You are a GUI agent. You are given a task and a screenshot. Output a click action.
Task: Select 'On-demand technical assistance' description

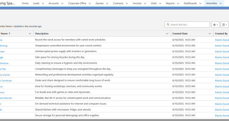(x=71, y=104)
